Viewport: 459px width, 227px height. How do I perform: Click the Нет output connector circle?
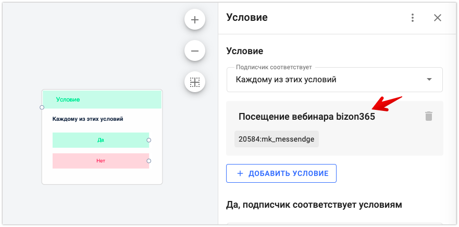click(149, 161)
